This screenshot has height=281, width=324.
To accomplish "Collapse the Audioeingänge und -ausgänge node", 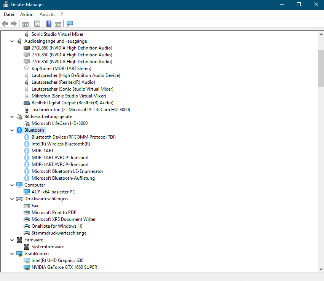I will point(12,42).
